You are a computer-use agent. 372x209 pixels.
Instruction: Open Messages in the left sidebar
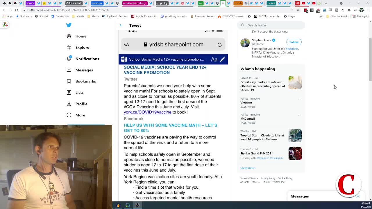tap(84, 70)
